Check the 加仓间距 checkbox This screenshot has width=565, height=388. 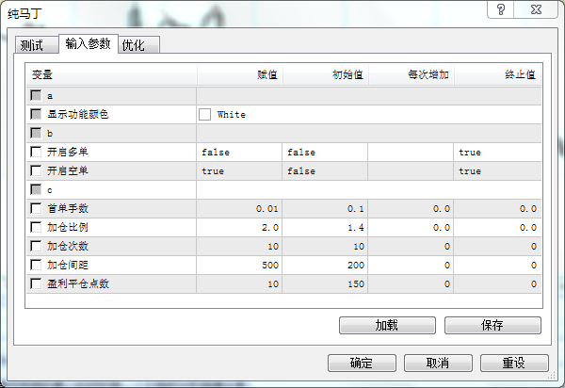coord(36,265)
